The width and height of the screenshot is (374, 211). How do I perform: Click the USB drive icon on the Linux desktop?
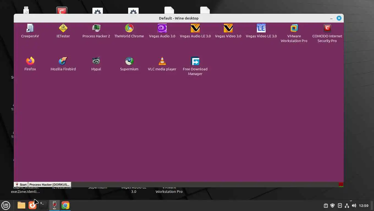coord(26,10)
